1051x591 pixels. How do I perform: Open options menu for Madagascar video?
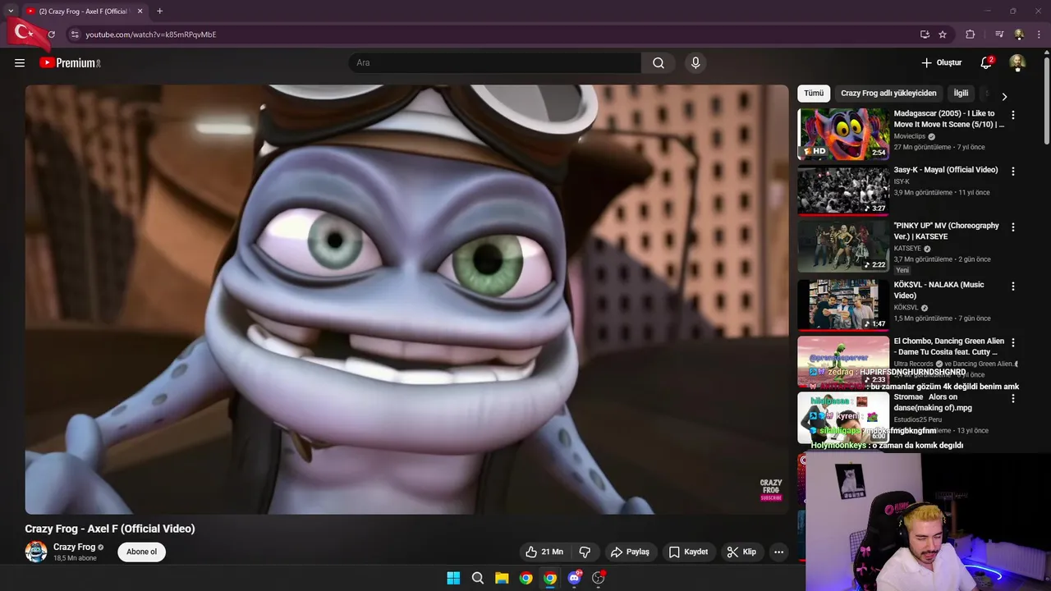click(x=1012, y=115)
